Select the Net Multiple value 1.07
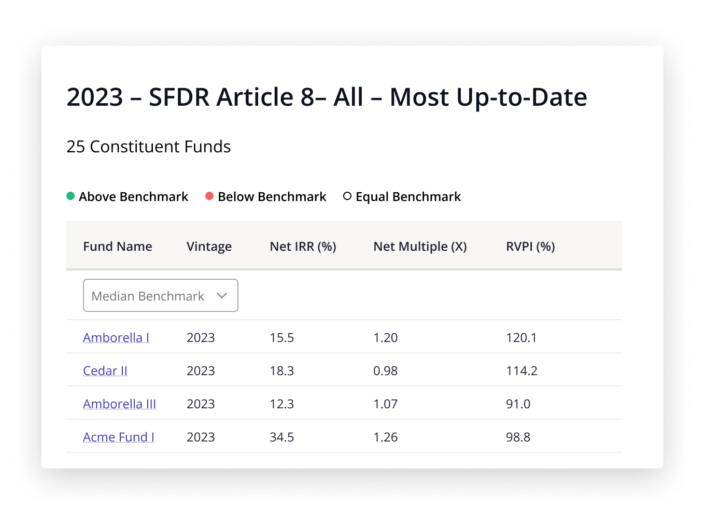The image size is (705, 514). click(385, 404)
